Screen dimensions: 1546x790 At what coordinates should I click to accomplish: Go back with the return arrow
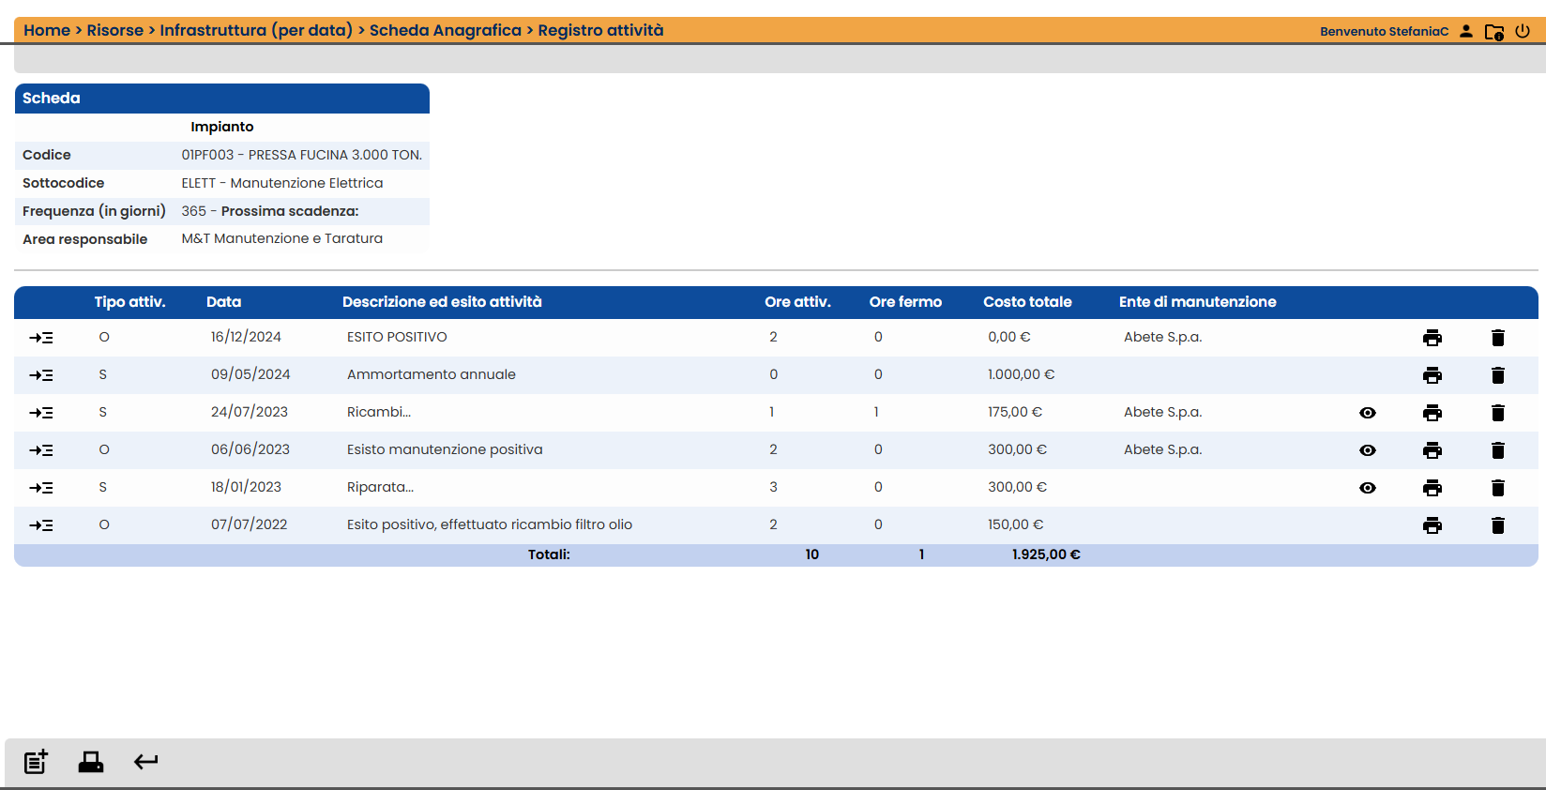145,762
